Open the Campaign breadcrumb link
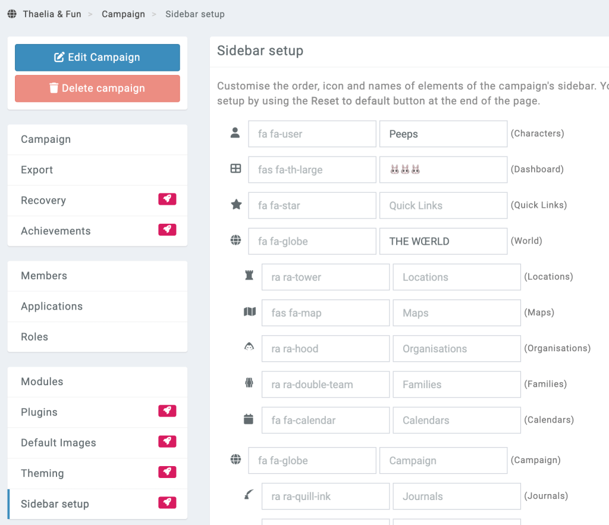 coord(123,14)
